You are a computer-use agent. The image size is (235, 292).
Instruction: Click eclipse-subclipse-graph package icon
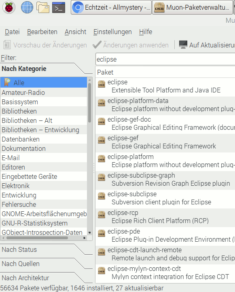(x=102, y=177)
